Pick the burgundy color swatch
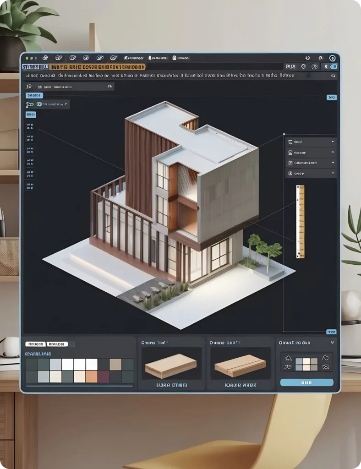The height and width of the screenshot is (469, 361). pos(104,376)
